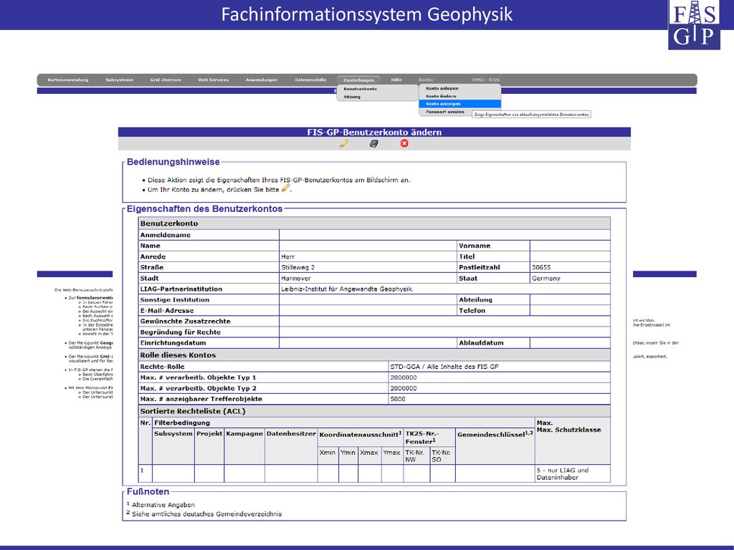Click the red X cancel icon
This screenshot has width=734, height=550.
click(404, 143)
